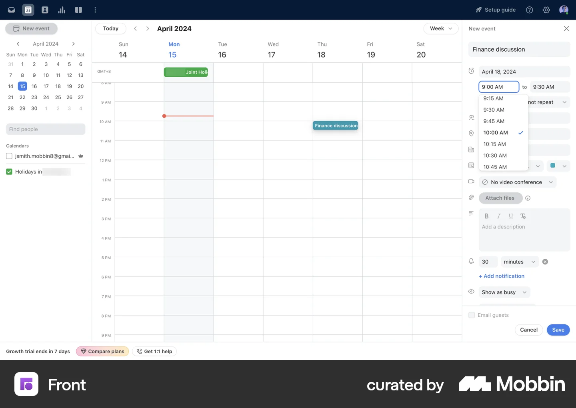576x408 pixels.
Task: Select 9:45 AM from time list
Action: [503, 121]
